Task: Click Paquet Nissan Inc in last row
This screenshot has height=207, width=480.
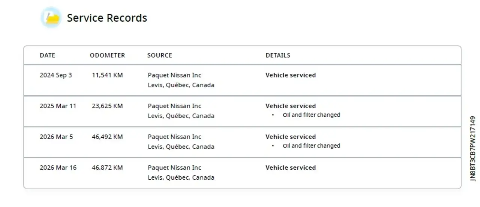Action: click(174, 168)
